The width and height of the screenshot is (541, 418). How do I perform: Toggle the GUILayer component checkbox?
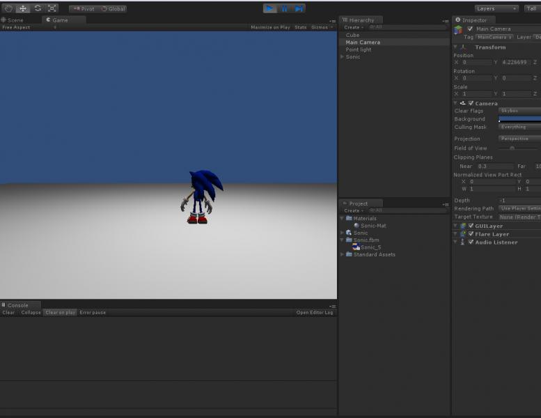pyautogui.click(x=471, y=226)
